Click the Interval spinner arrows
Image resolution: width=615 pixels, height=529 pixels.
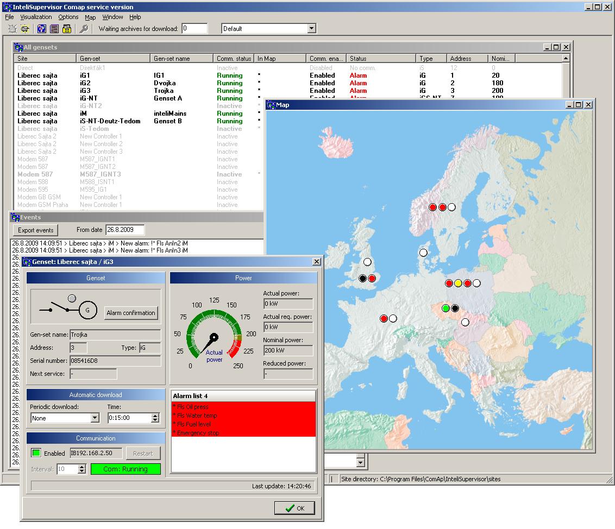coord(81,469)
